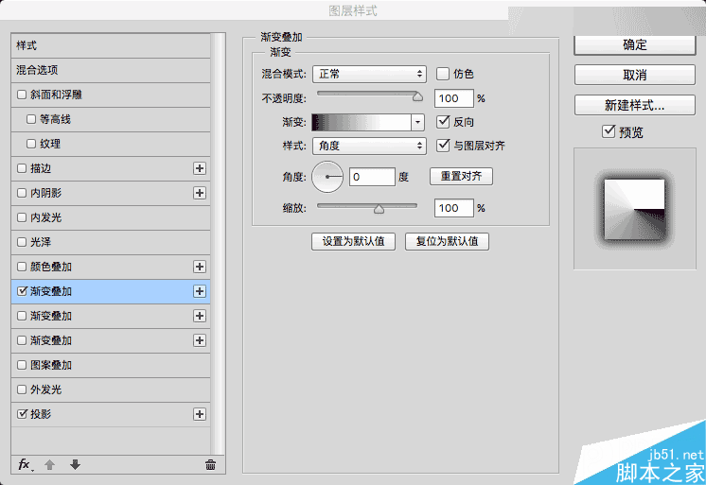This screenshot has height=485, width=706.
Task: Select the 内阴影 row label
Action: pos(46,193)
